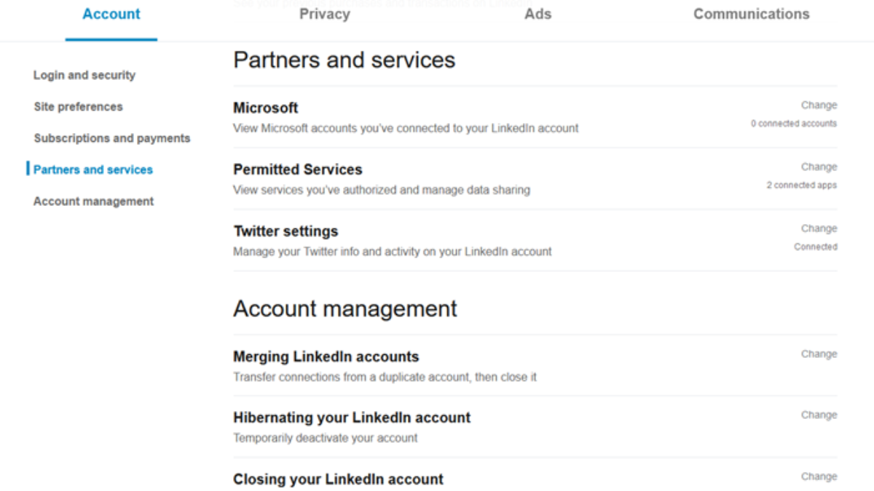This screenshot has height=491, width=874.
Task: Open Subscriptions and payments in sidebar
Action: (111, 138)
